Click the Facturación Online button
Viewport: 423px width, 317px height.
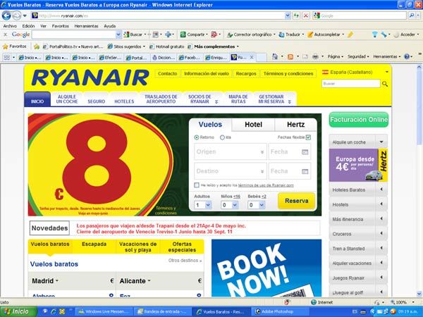(x=359, y=120)
